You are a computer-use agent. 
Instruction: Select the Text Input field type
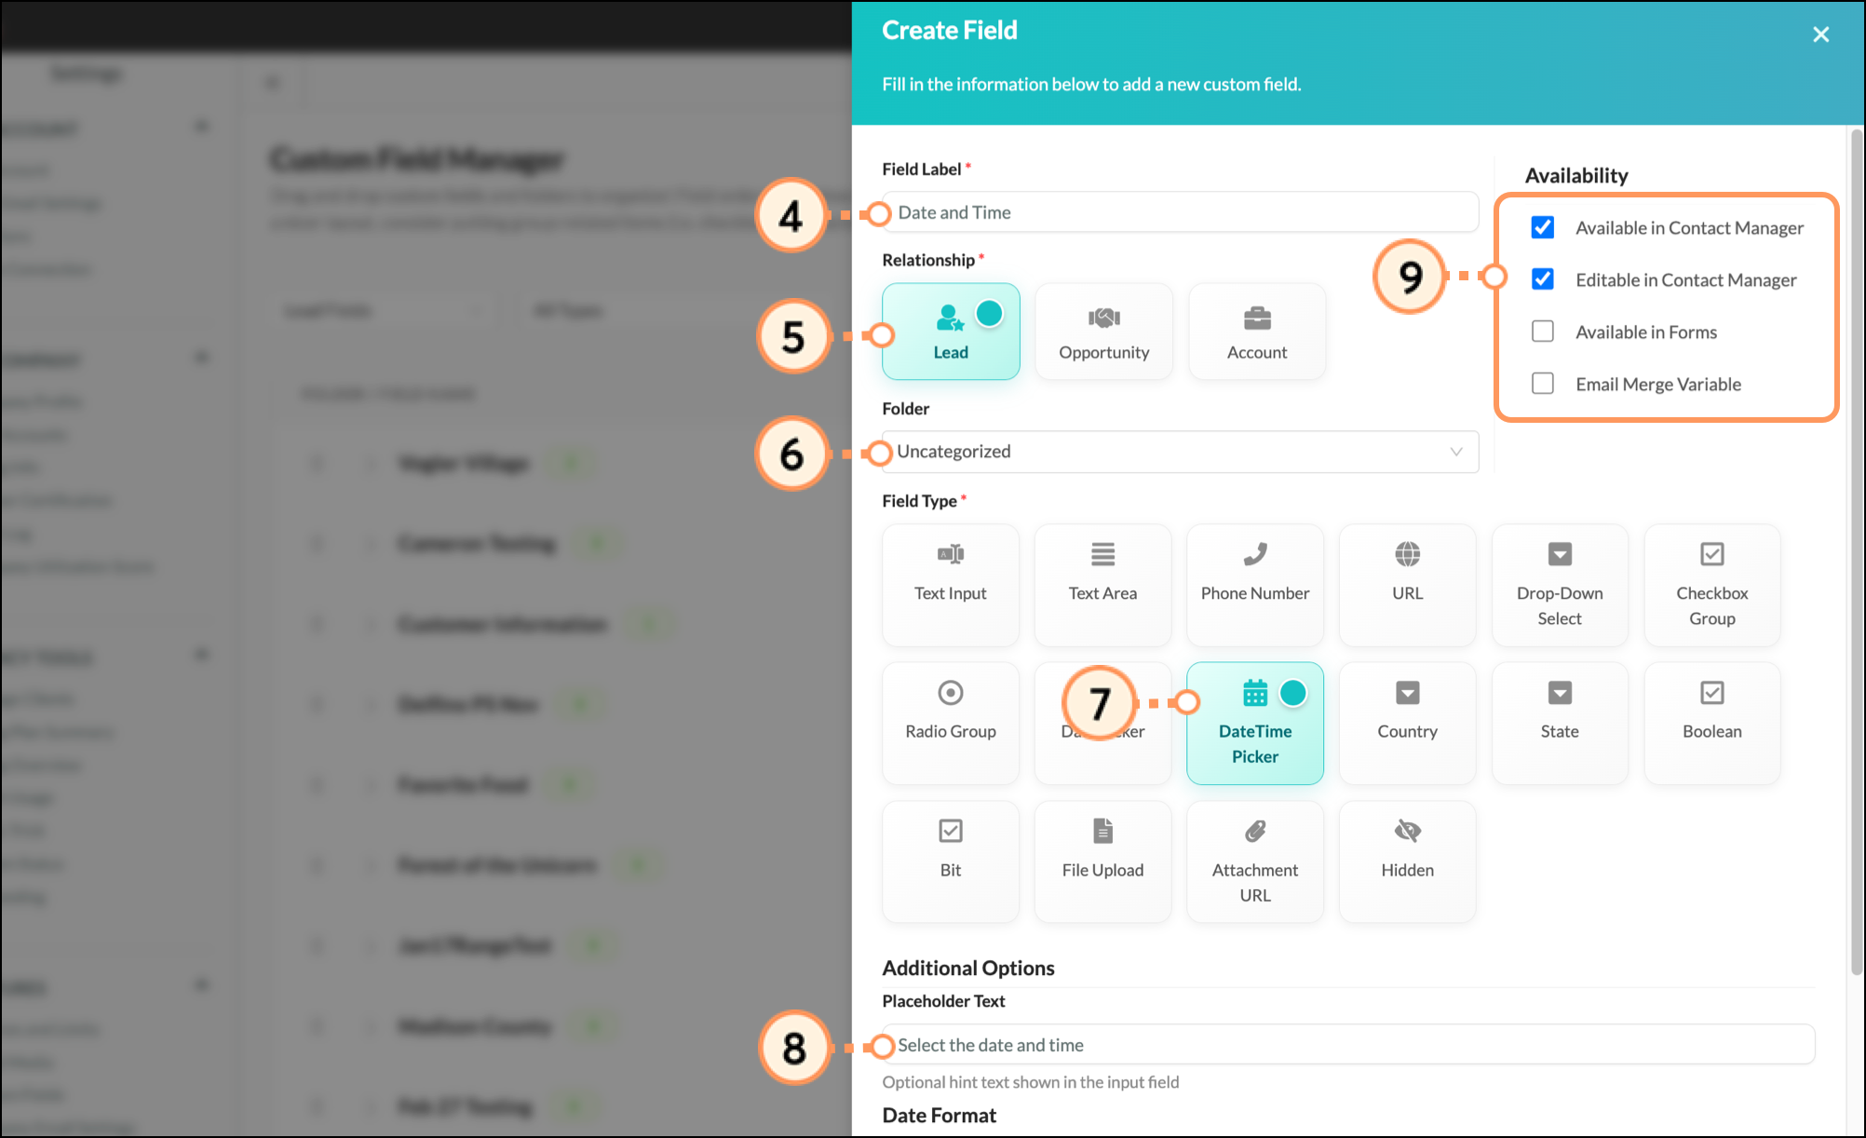coord(951,585)
